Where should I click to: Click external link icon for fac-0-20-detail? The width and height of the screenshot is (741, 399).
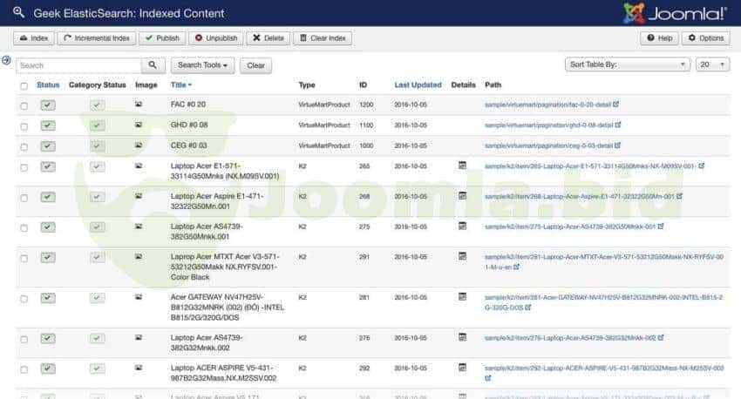[615, 104]
